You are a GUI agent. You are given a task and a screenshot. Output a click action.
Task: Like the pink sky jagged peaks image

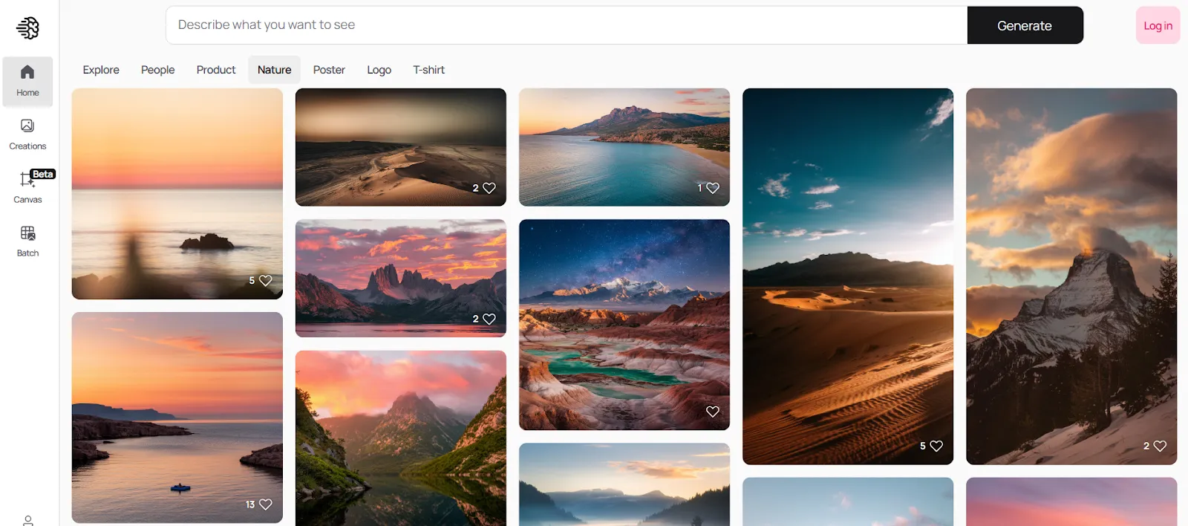pyautogui.click(x=489, y=319)
